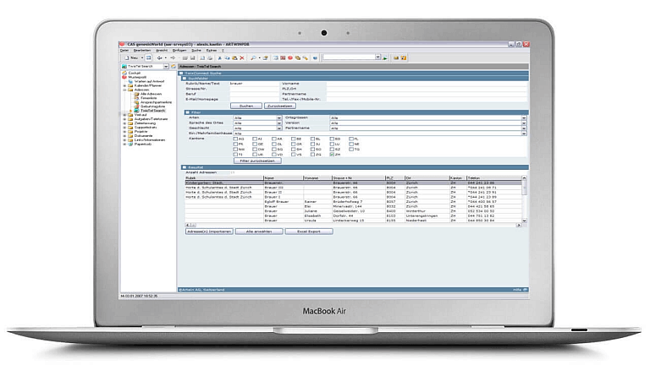Open the Bearbeiten menu
Screen dimensions: 650x376
coord(142,51)
